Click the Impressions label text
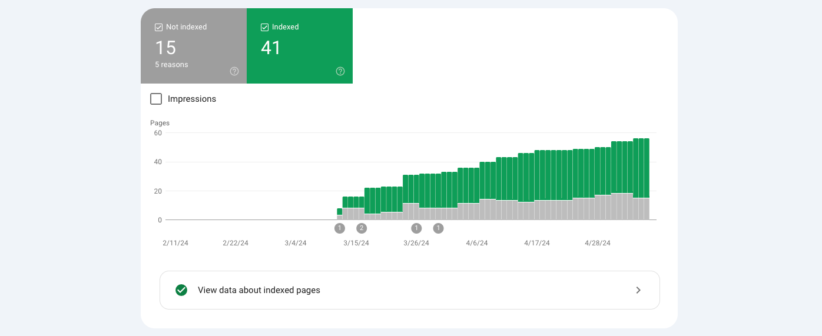 tap(192, 99)
